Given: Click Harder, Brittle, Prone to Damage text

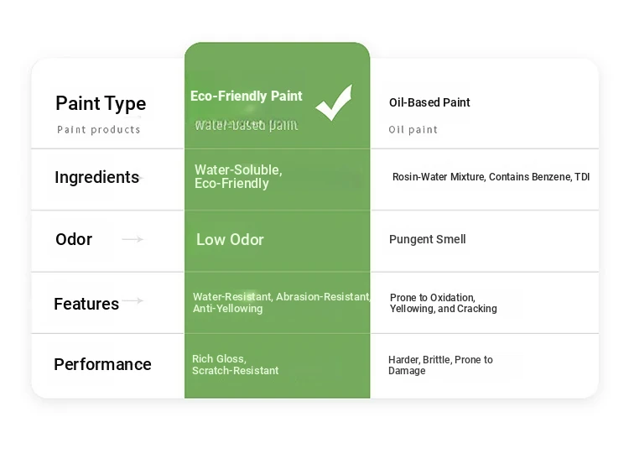Looking at the screenshot, I should [440, 365].
